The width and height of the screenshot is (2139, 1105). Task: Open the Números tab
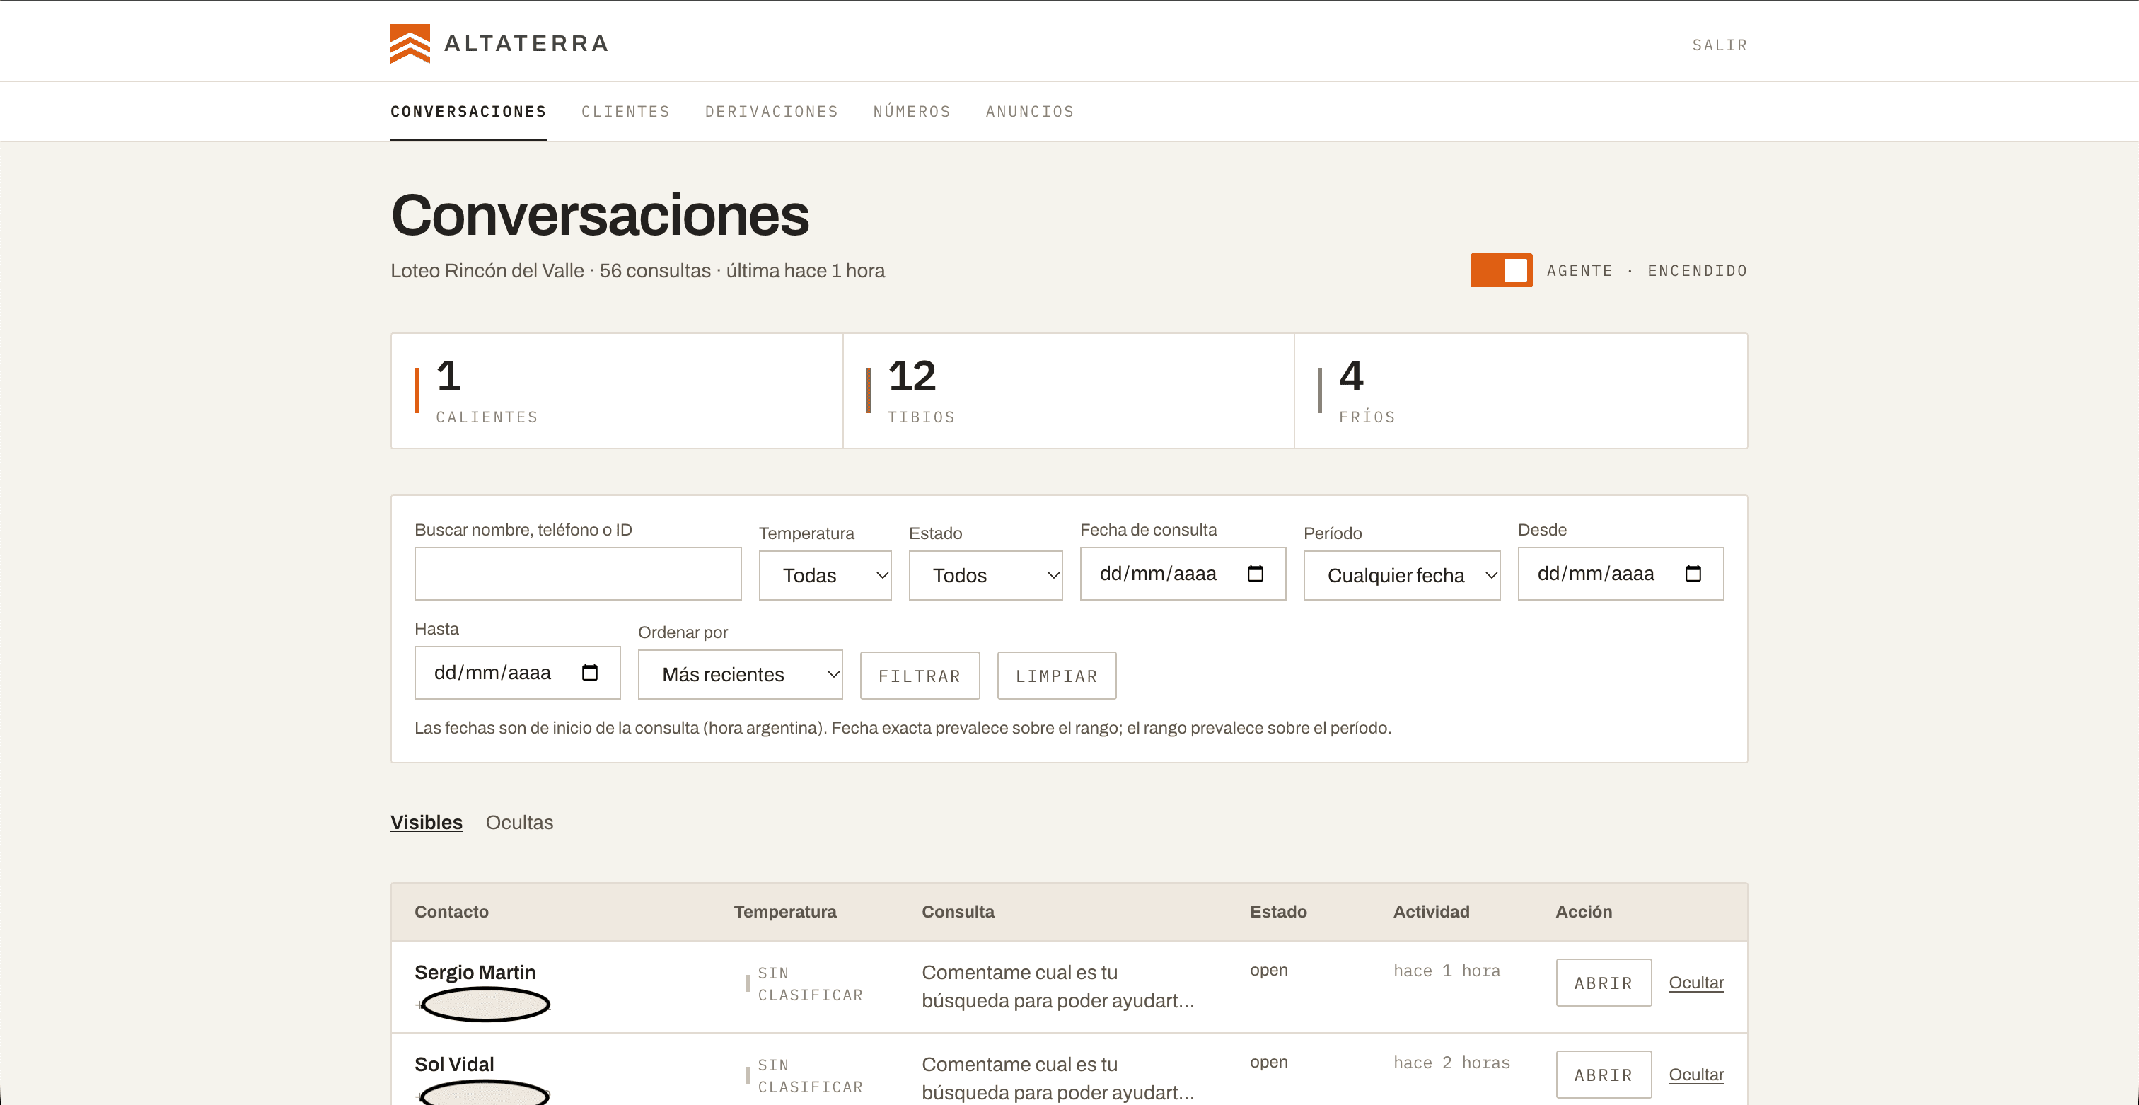pyautogui.click(x=912, y=111)
